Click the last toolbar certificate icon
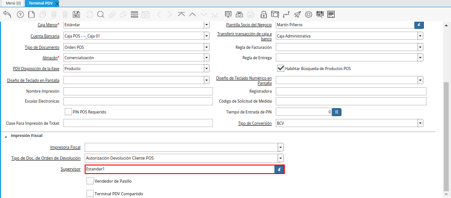451x198 pixels. tap(331, 14)
